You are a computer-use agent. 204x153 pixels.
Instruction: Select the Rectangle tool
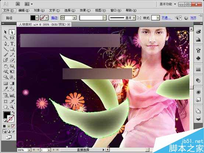(x=12, y=49)
